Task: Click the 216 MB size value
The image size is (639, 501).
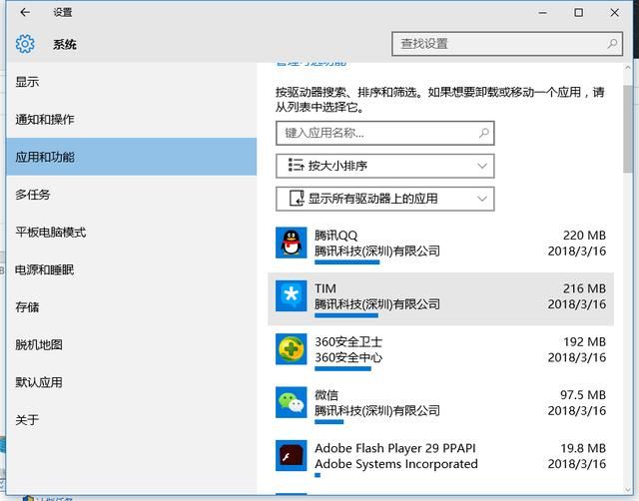Action: coord(584,288)
